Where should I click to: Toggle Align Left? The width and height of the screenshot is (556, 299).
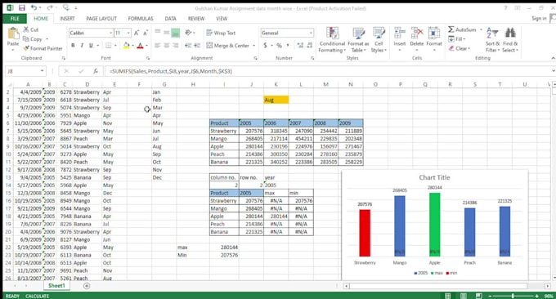click(x=158, y=46)
